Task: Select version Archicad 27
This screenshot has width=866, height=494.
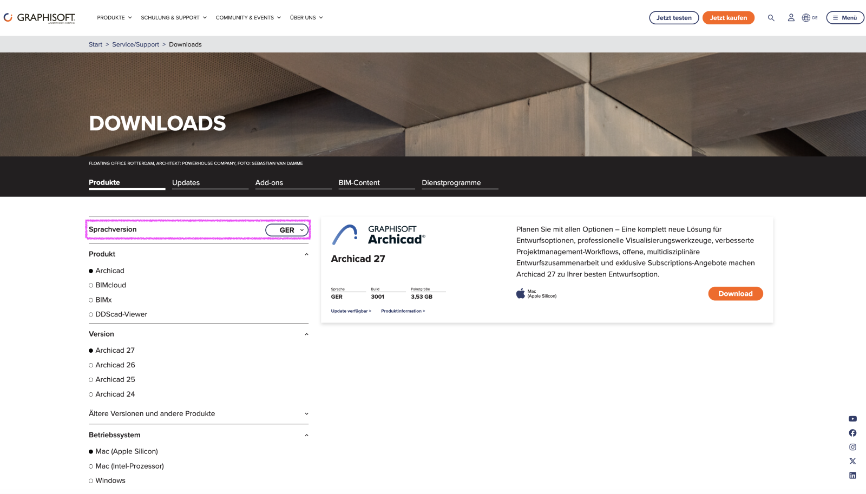Action: tap(111, 351)
